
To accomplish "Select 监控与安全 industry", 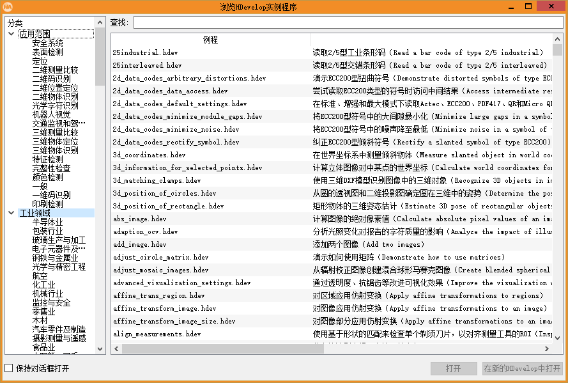I will point(52,302).
